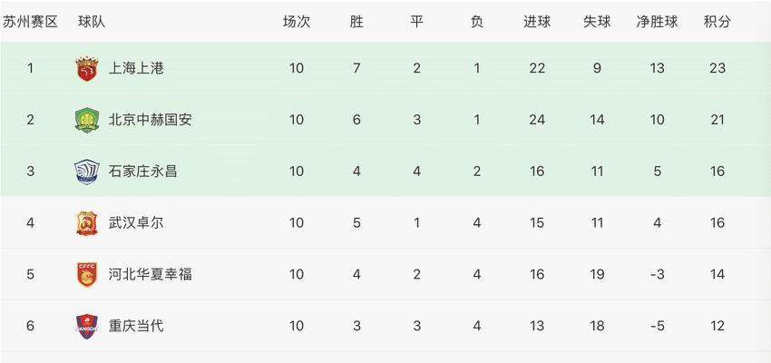Click the 失球 column header
This screenshot has width=771, height=363.
[597, 22]
